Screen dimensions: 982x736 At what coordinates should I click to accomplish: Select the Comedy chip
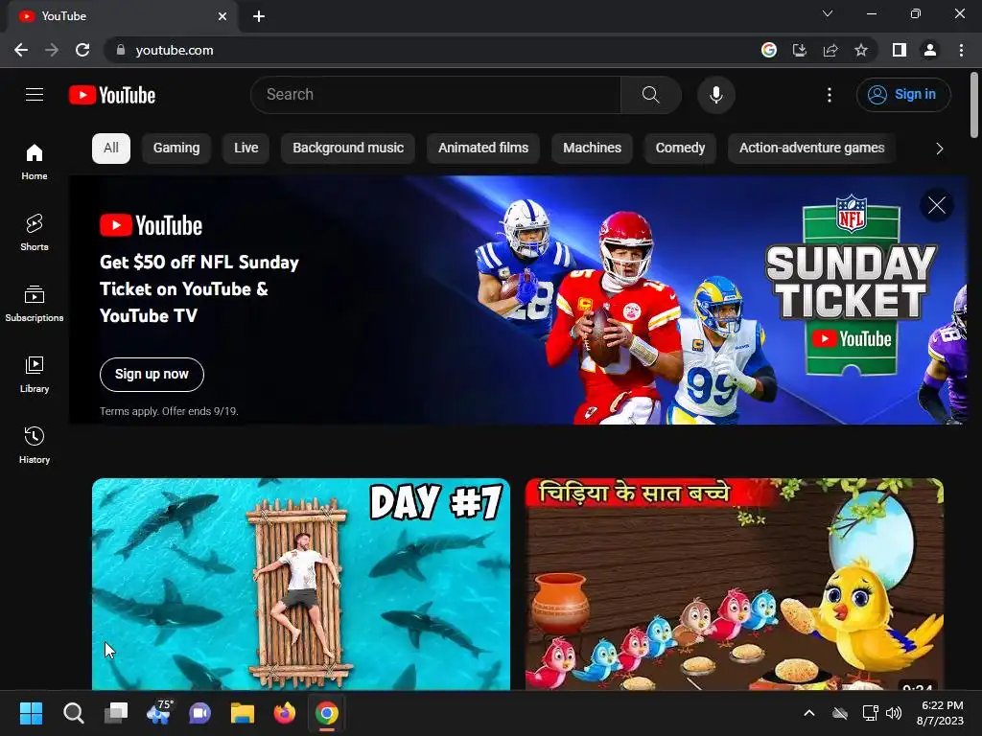click(680, 149)
